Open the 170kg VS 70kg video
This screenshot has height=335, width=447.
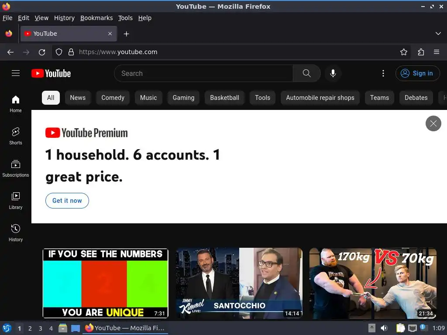pos(373,283)
